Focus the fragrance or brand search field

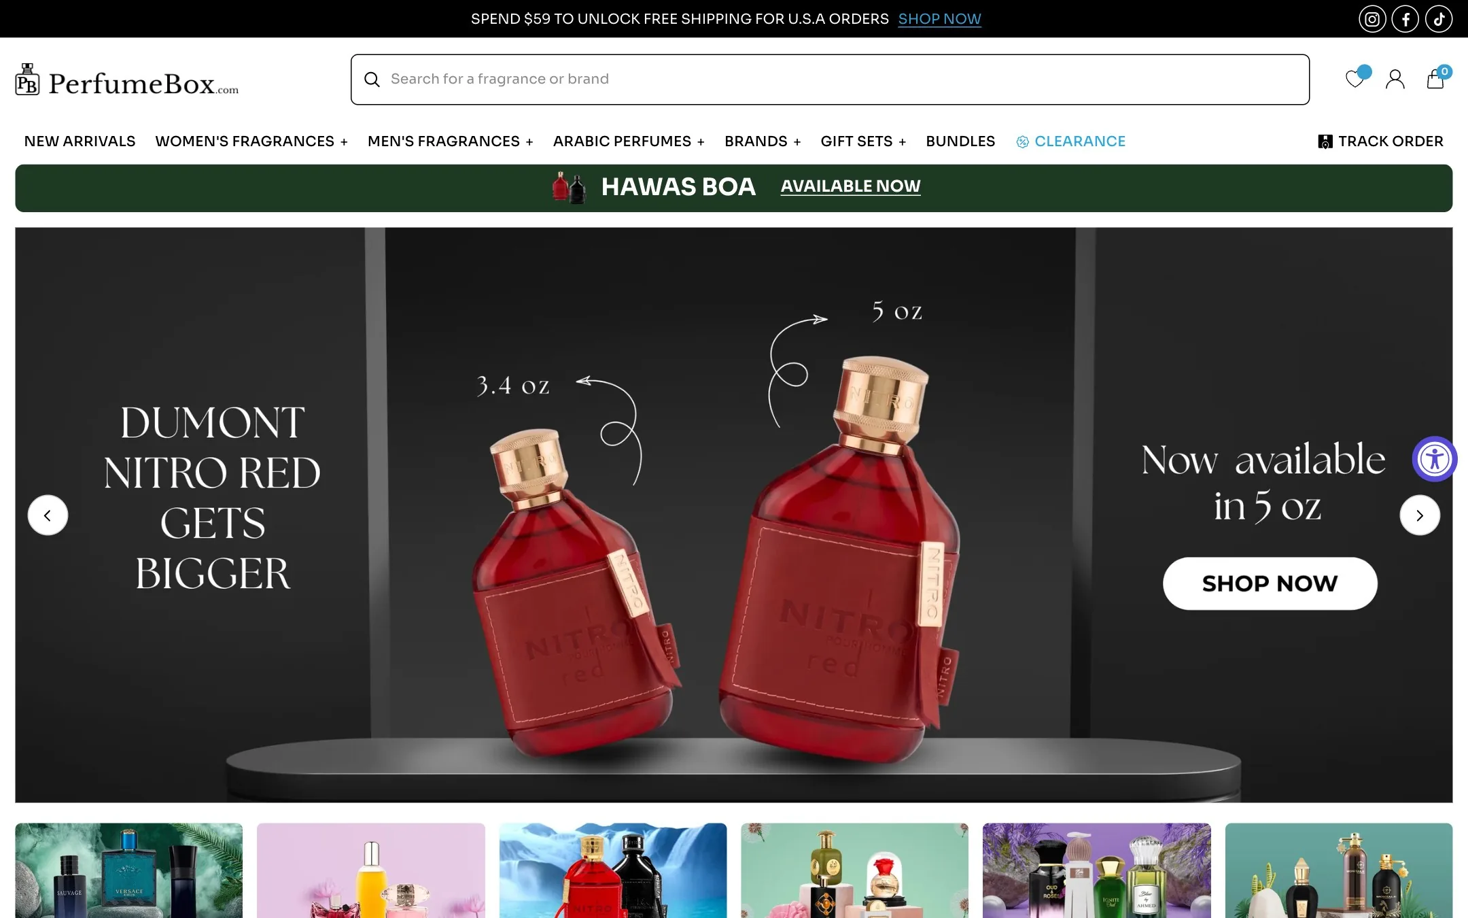pos(830,80)
